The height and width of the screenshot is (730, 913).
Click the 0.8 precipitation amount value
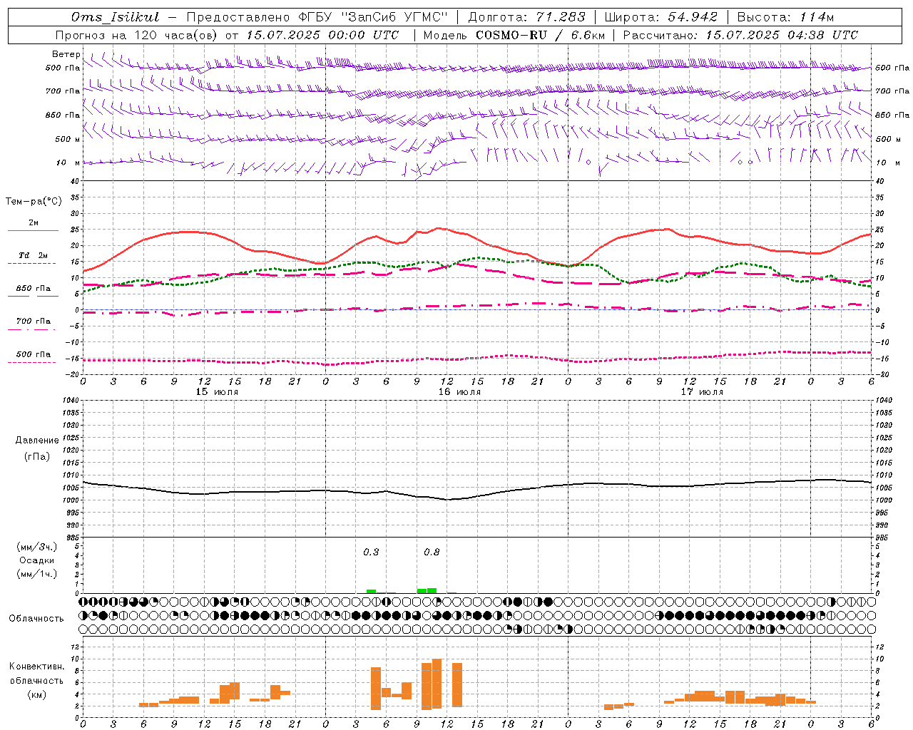click(432, 552)
